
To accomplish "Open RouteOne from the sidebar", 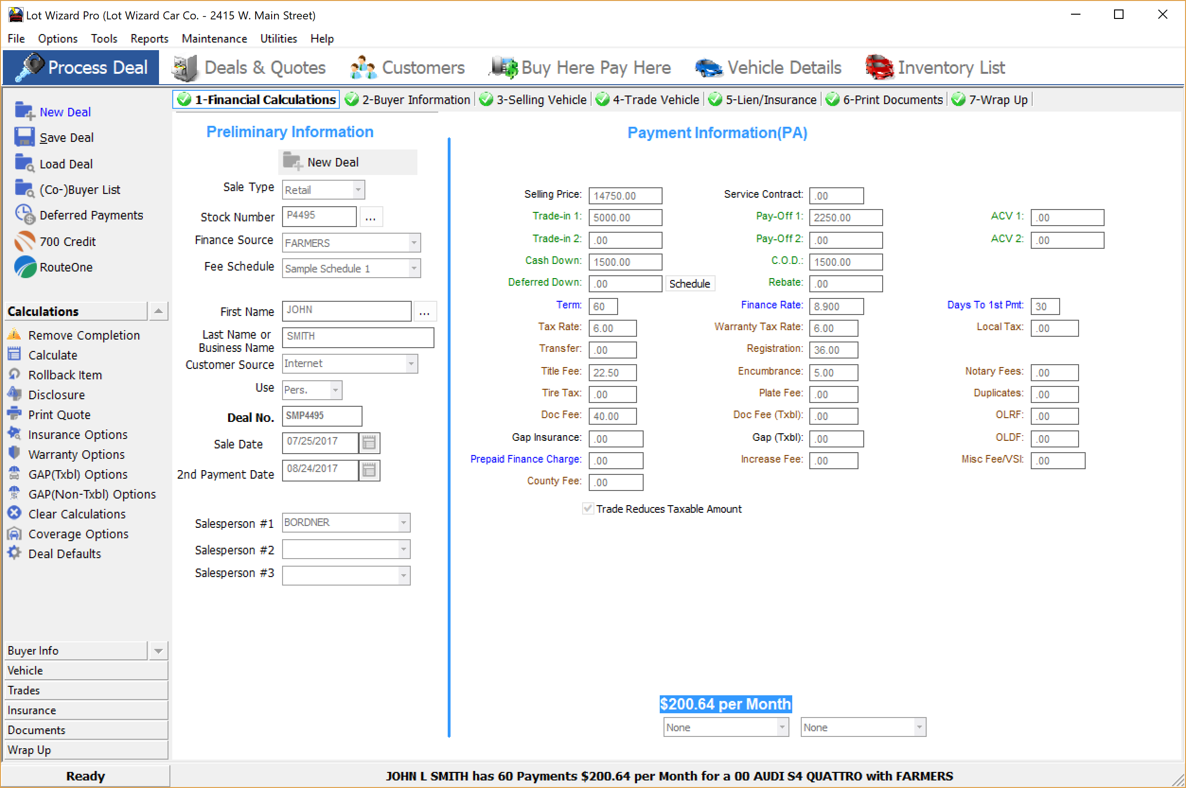I will [x=64, y=267].
